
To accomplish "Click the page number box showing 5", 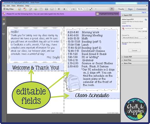I will (x=69, y=9).
